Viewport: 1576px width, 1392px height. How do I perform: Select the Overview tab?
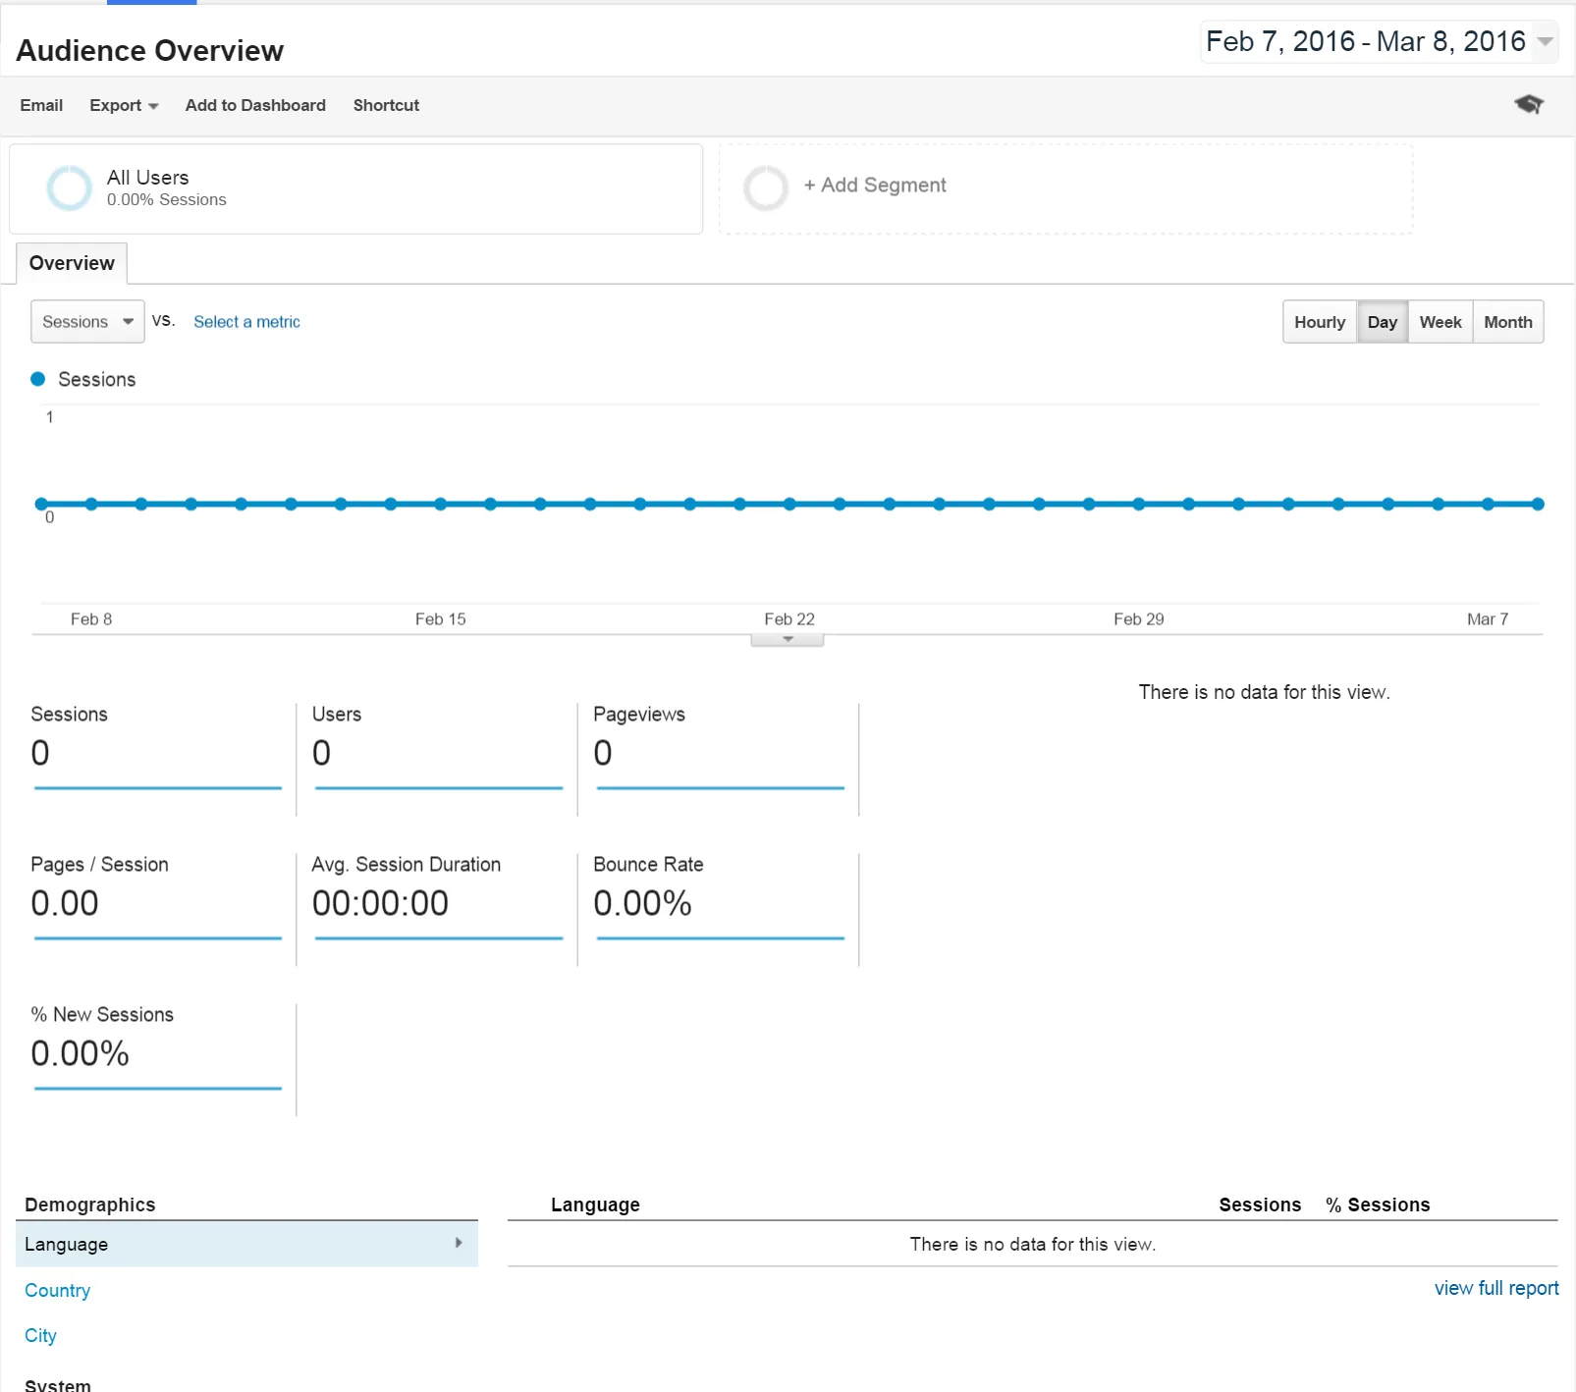(72, 263)
